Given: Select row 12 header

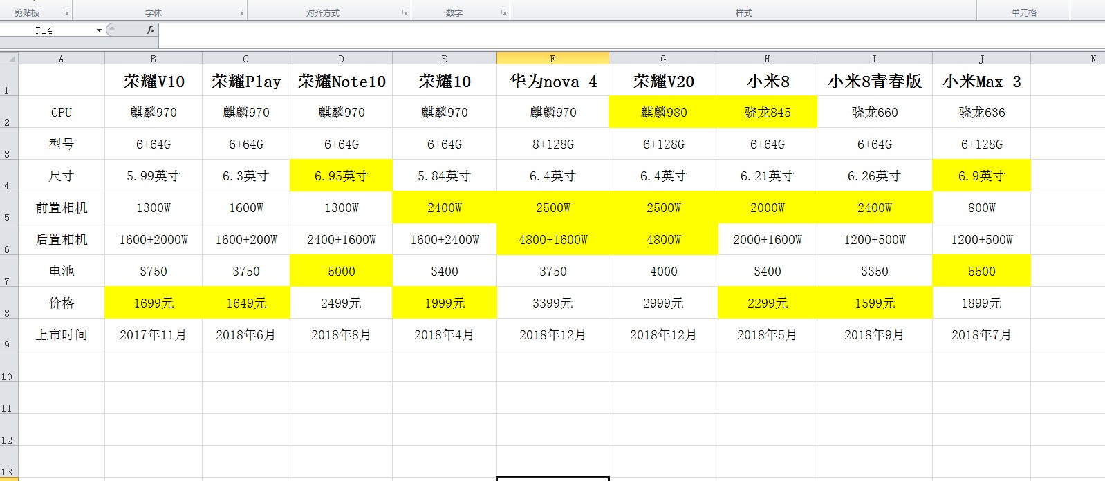Looking at the screenshot, I should point(9,430).
